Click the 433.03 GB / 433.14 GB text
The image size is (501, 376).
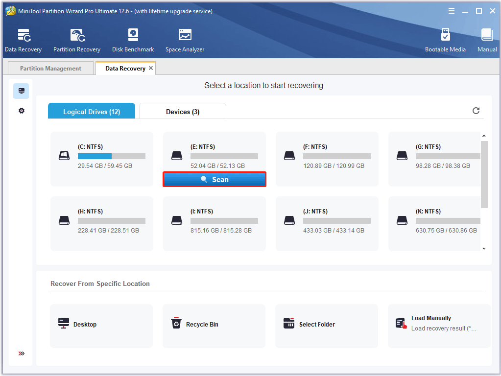coord(334,230)
